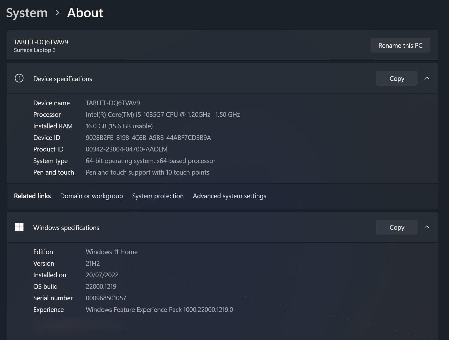
Task: Select the serial number 000968501057
Action: pyautogui.click(x=106, y=298)
